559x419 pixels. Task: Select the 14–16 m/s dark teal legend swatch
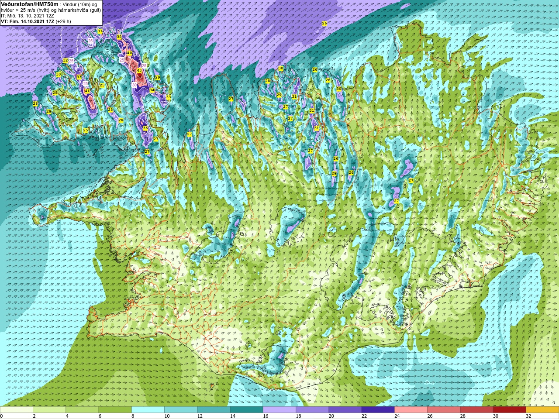(x=247, y=410)
